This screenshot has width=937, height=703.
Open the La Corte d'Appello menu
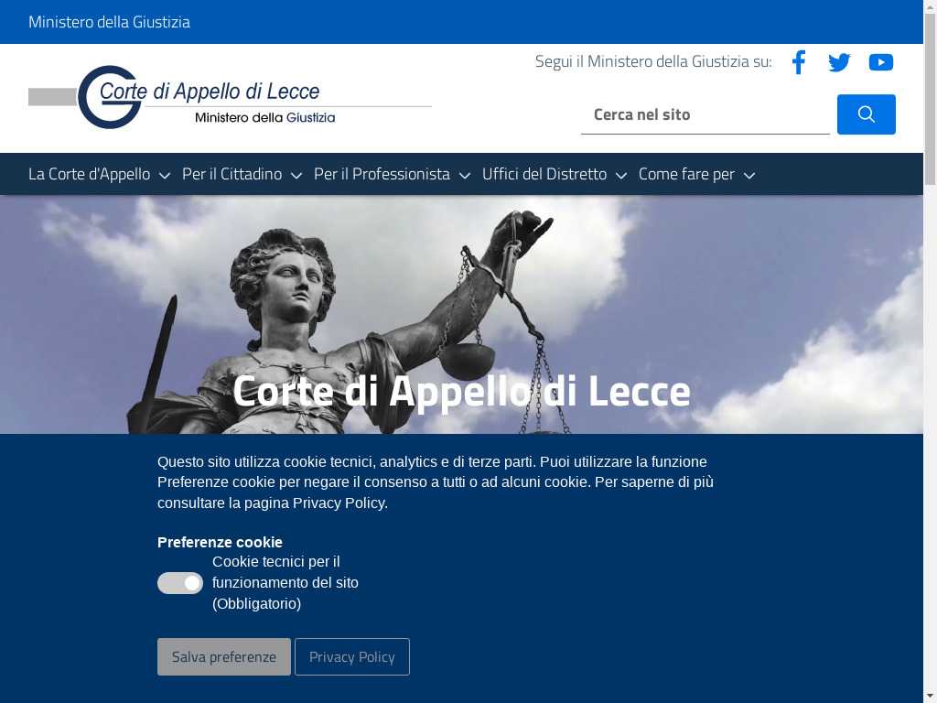pos(90,174)
